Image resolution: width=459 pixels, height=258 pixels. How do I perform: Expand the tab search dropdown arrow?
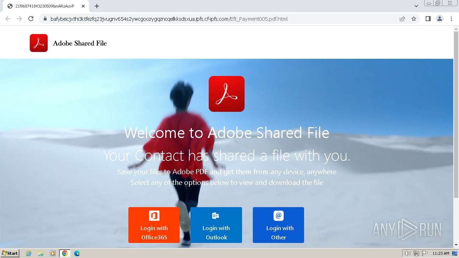(x=416, y=6)
